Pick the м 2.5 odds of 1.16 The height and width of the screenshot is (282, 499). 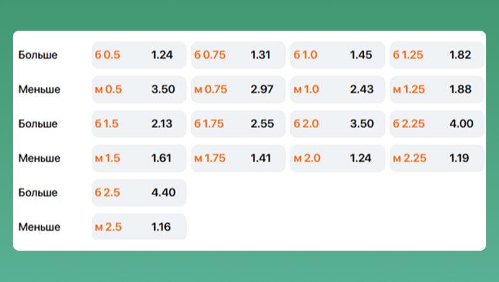[139, 227]
